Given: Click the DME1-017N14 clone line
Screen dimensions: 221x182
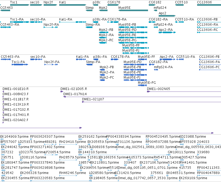Looking at the screenshot, I should pyautogui.click(x=142, y=97).
